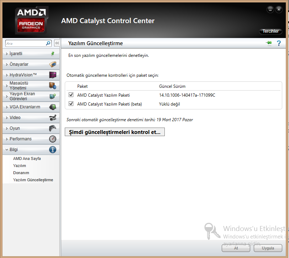
Task: Collapse the sidebar with double-arrow button
Action: point(57,43)
